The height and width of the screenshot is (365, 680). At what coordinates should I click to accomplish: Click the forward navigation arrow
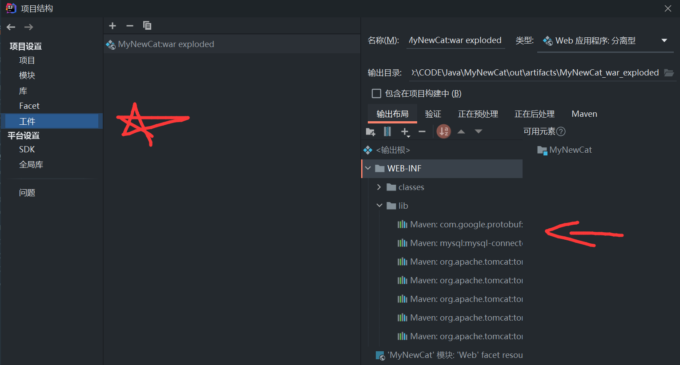pyautogui.click(x=29, y=27)
